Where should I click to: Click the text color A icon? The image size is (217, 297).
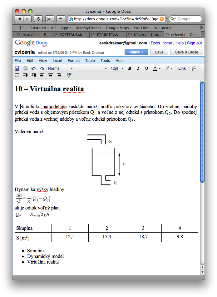tap(155, 68)
